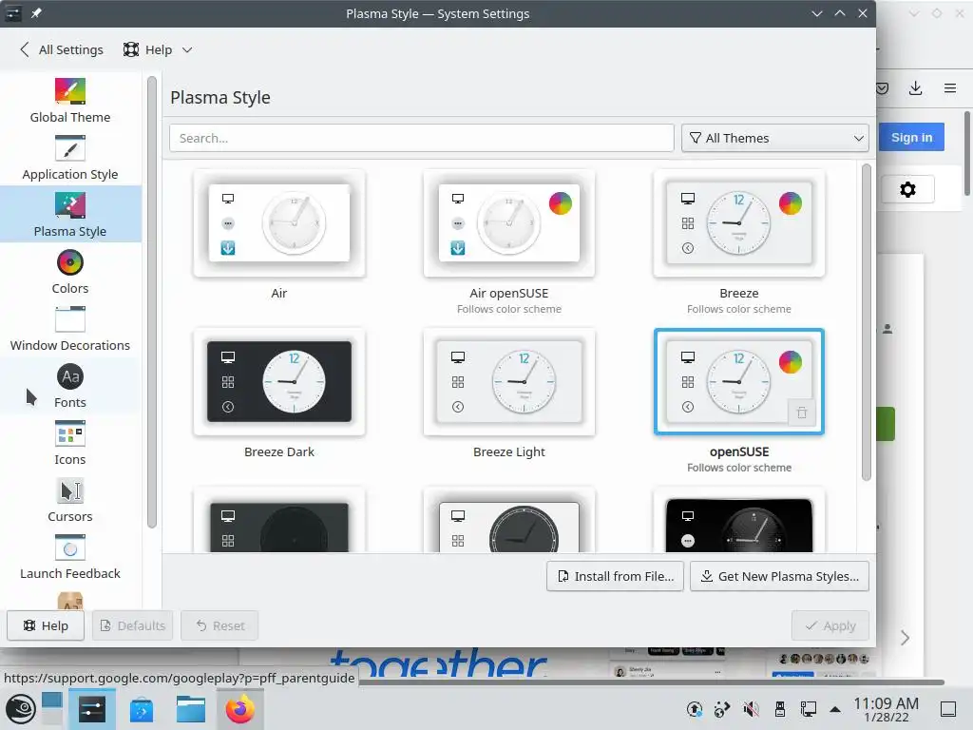This screenshot has width=973, height=730.
Task: Open System Settings from taskbar
Action: click(x=92, y=709)
